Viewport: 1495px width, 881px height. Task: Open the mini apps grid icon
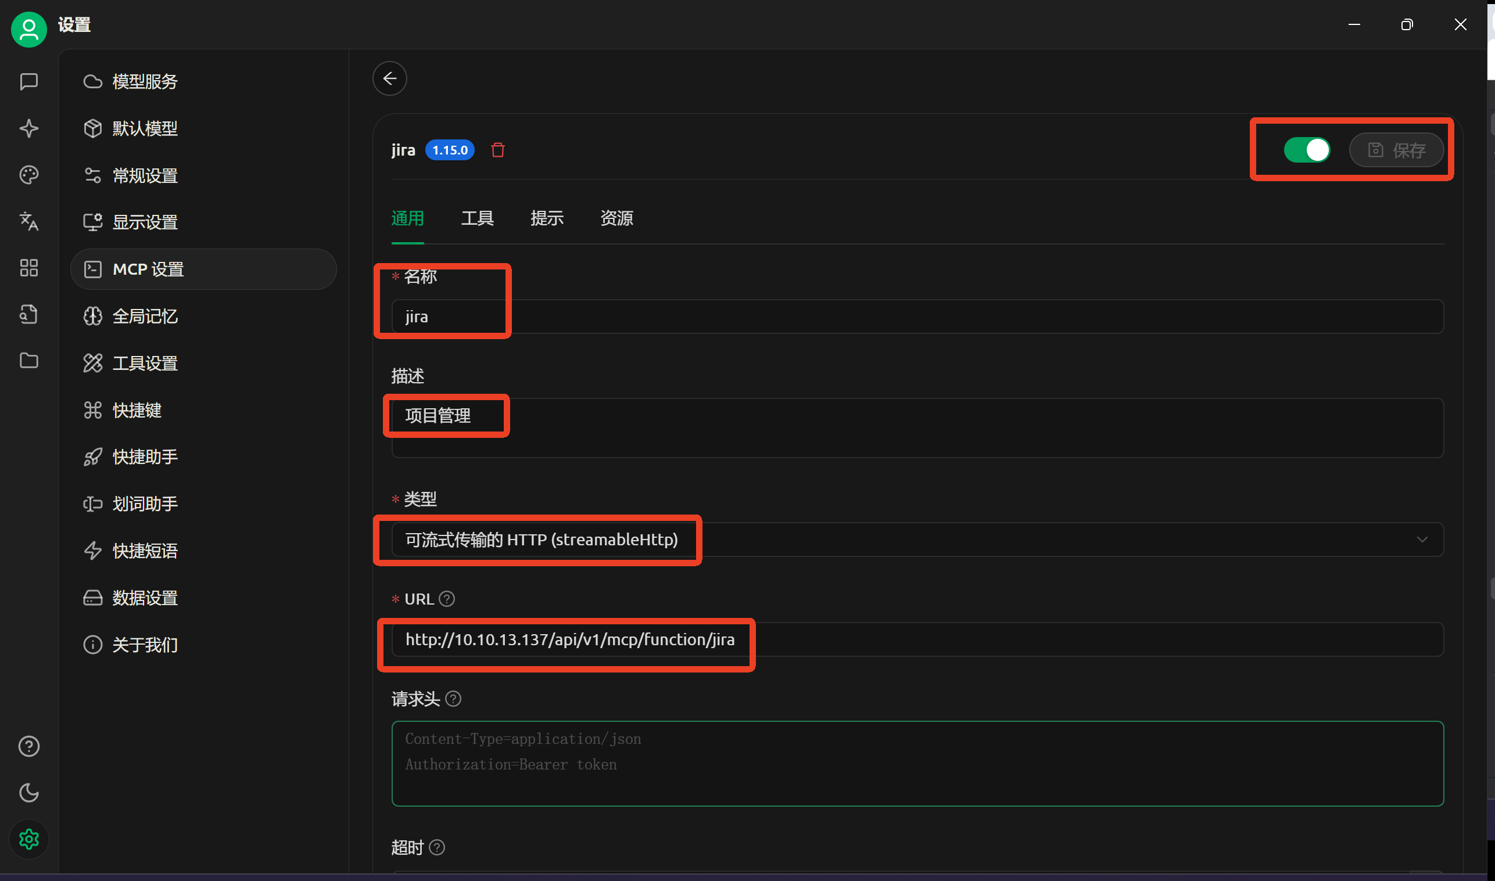[28, 268]
